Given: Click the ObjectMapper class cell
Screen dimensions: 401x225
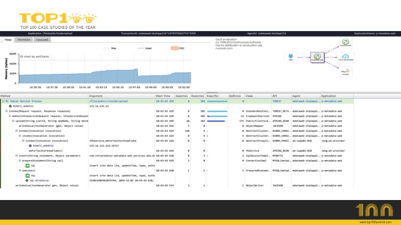Looking at the screenshot, I should (258, 126).
